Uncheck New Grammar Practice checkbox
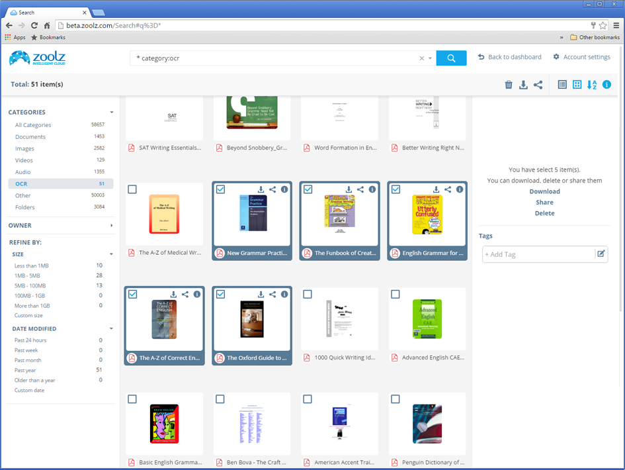 (220, 189)
